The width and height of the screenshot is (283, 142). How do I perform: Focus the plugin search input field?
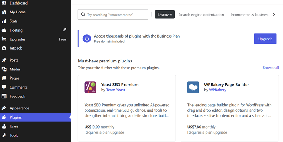113,15
